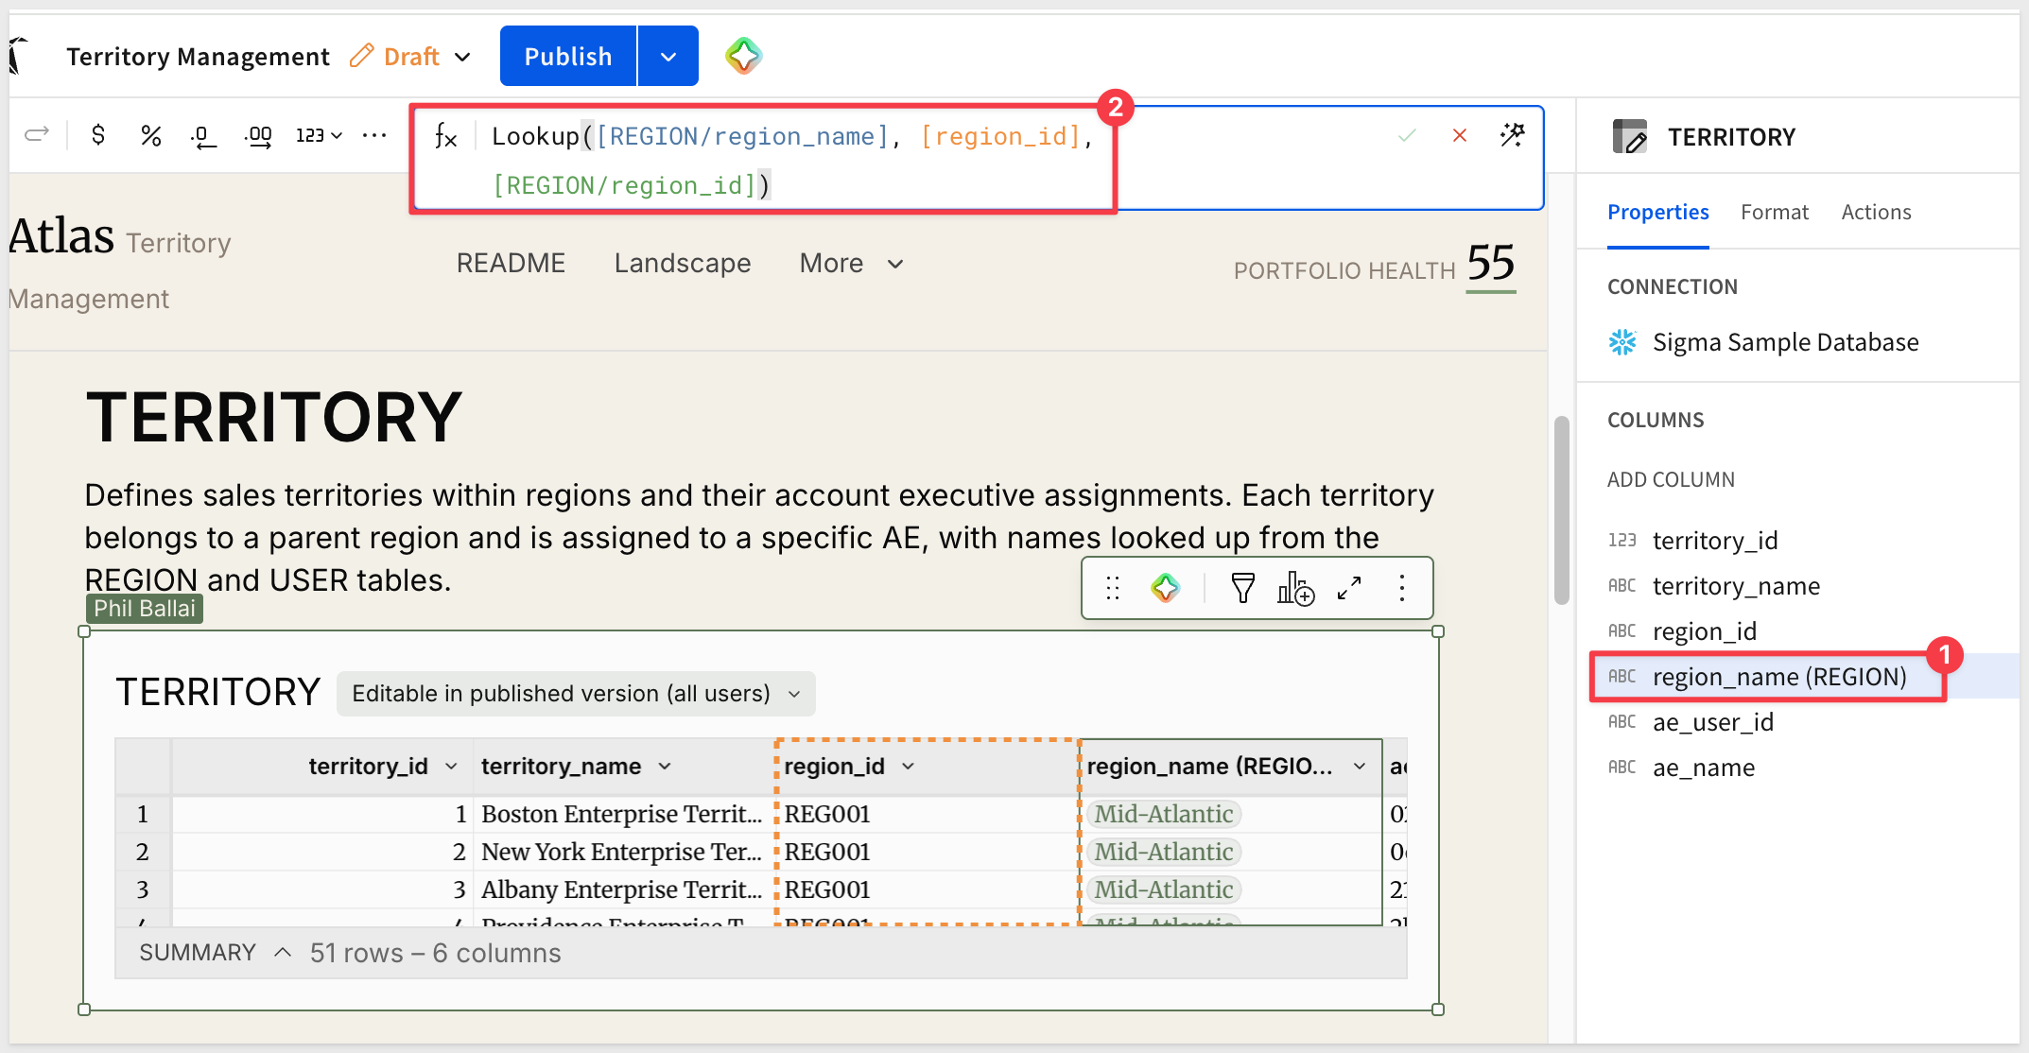Click the Sigma Sample Database connection
Screen dimensions: 2029x1053
[x=1785, y=342]
